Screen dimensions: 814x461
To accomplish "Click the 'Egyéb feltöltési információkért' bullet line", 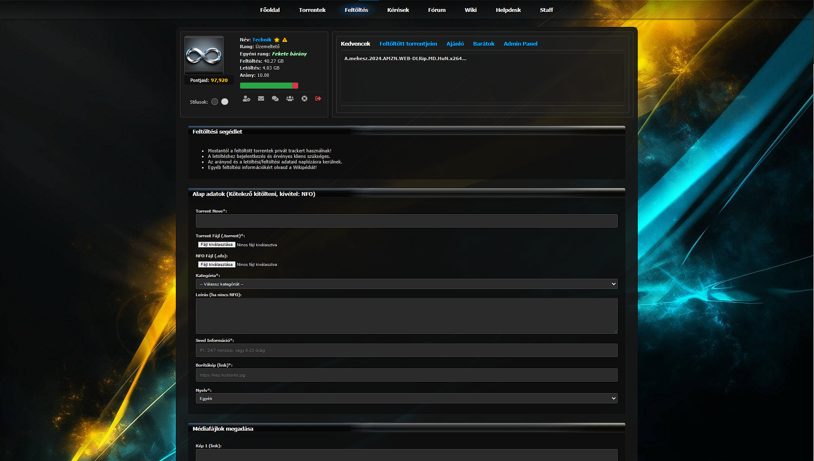I will pyautogui.click(x=262, y=167).
